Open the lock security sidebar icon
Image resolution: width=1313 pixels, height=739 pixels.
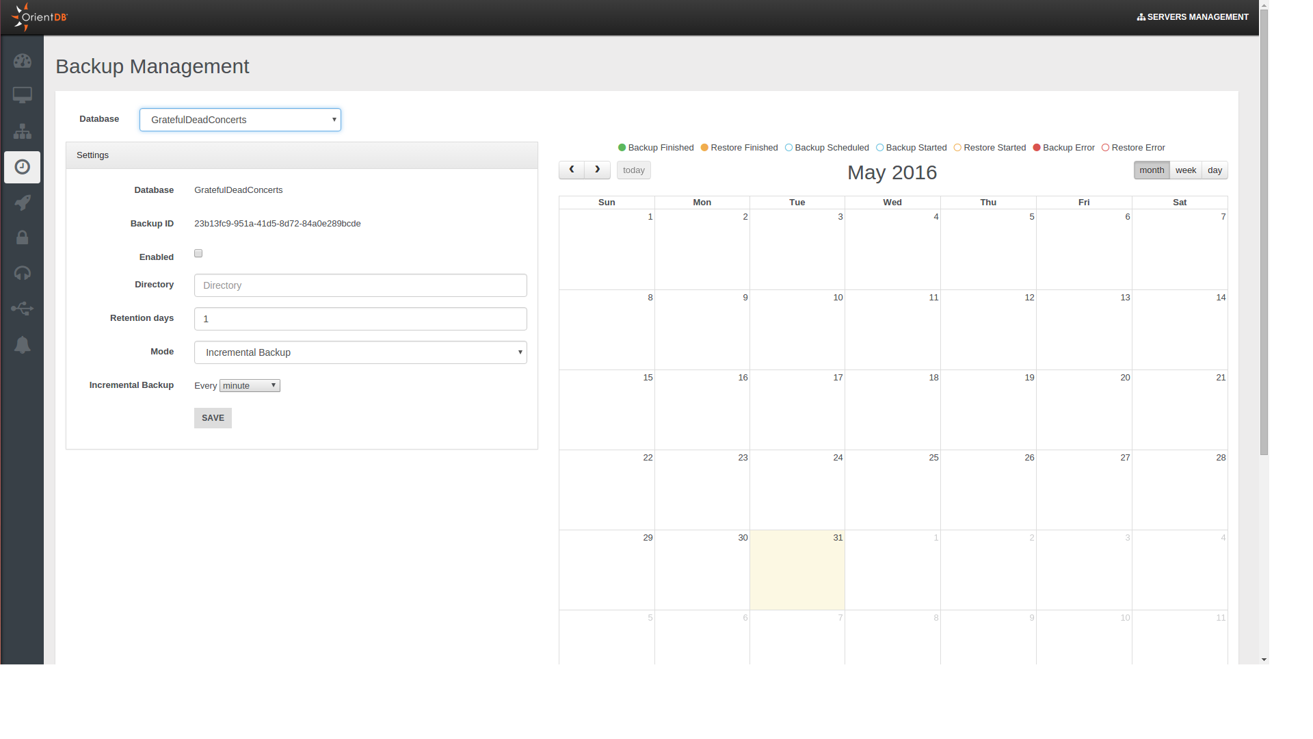(22, 237)
